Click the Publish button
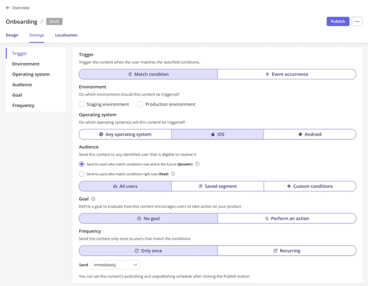368x286 pixels. pos(338,22)
